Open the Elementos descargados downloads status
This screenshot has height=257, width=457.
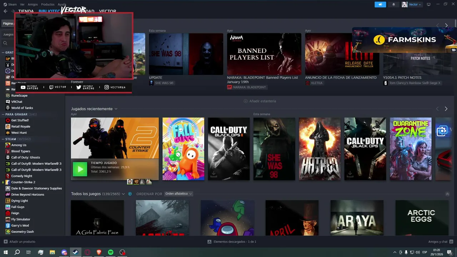(x=232, y=242)
